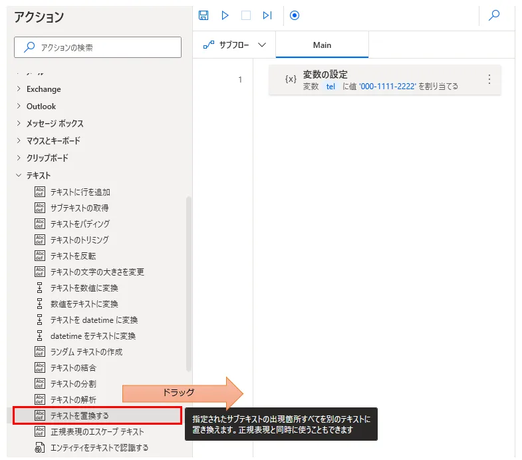Expand the Exchange action group
The height and width of the screenshot is (460, 522).
43,89
